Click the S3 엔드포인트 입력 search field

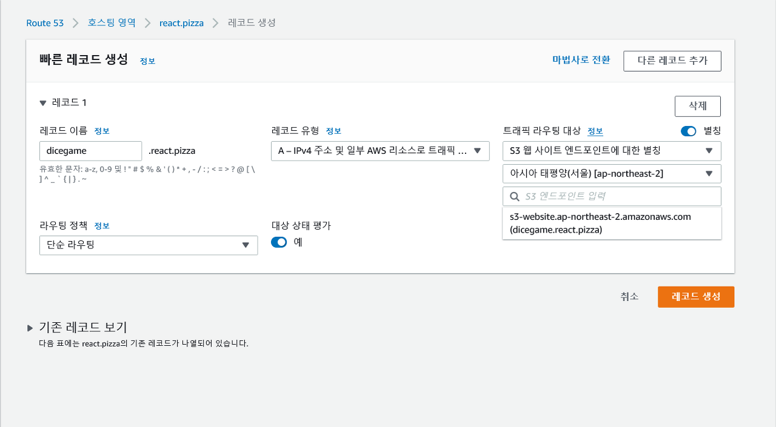(x=612, y=196)
